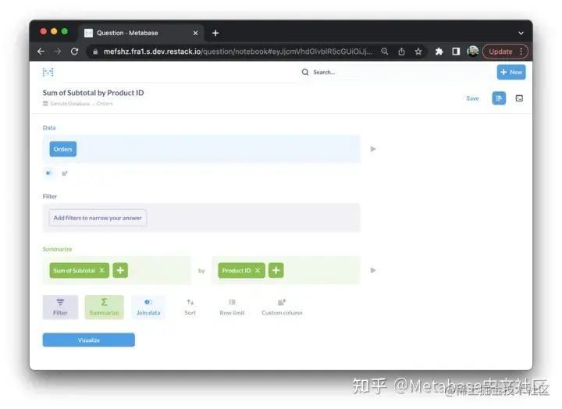Remove the Sum of Subtotal metric
This screenshot has height=409, width=562.
101,270
